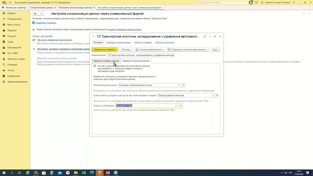
Task: Click the notifications bell icon in title bar
Action: 251,2
